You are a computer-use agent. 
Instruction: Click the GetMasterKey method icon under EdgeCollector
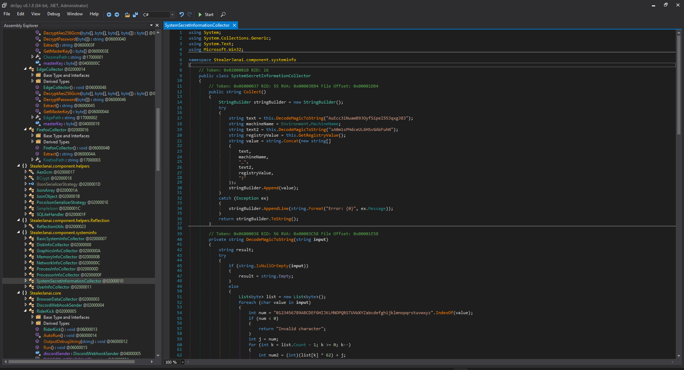[38, 112]
